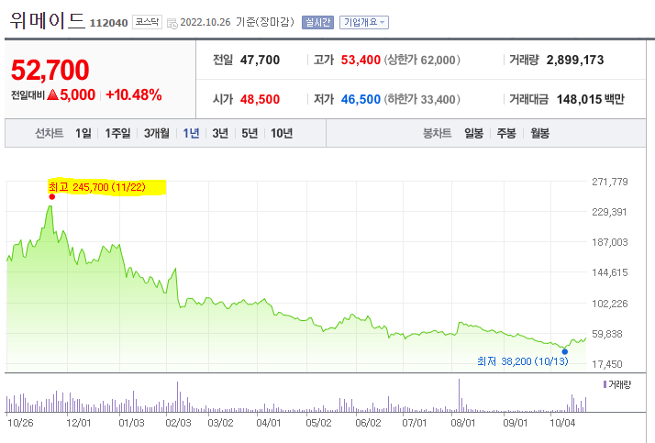Click the 저가 value 46,500
655x443 pixels.
click(x=361, y=99)
